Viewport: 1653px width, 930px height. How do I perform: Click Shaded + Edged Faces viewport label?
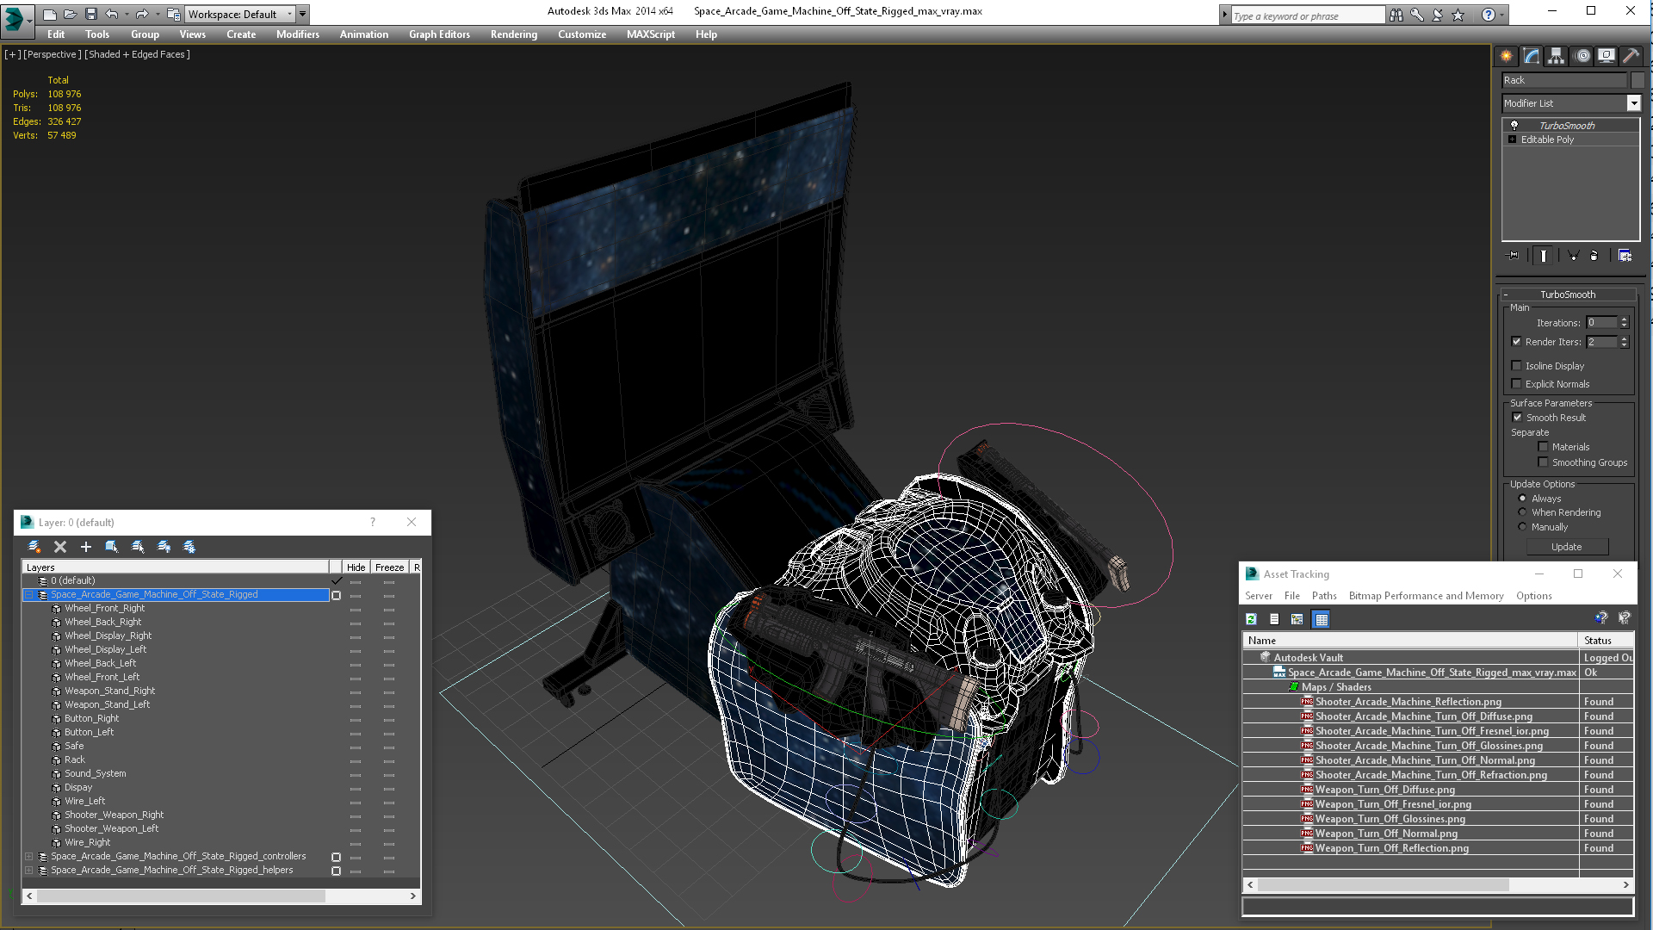137,54
